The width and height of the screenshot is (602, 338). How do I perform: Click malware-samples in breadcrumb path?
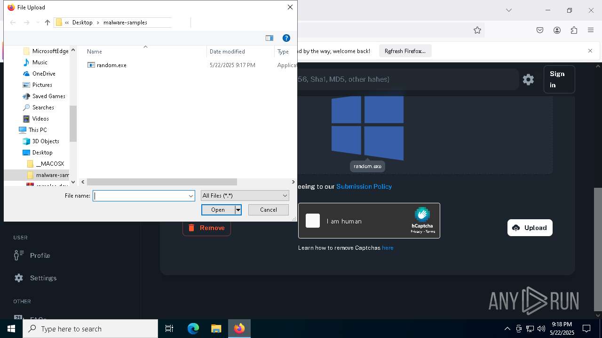coord(125,23)
